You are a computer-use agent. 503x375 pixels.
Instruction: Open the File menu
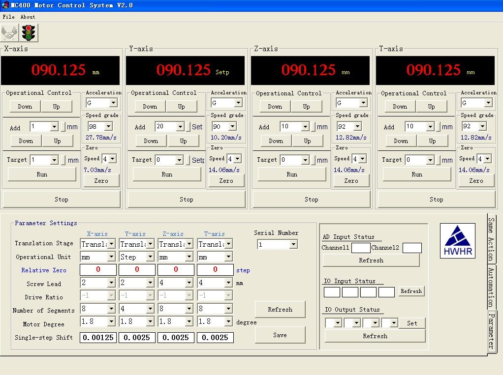(8, 17)
